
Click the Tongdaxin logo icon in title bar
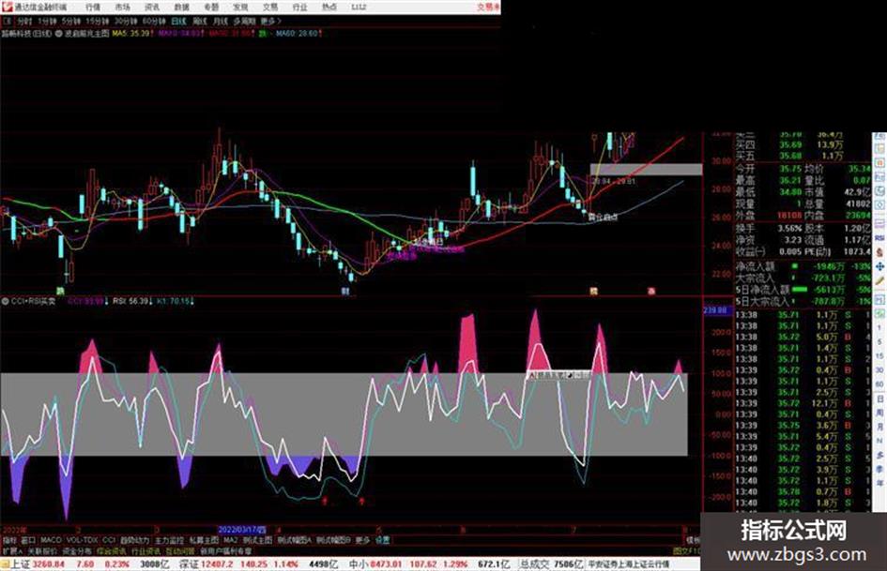tap(7, 7)
